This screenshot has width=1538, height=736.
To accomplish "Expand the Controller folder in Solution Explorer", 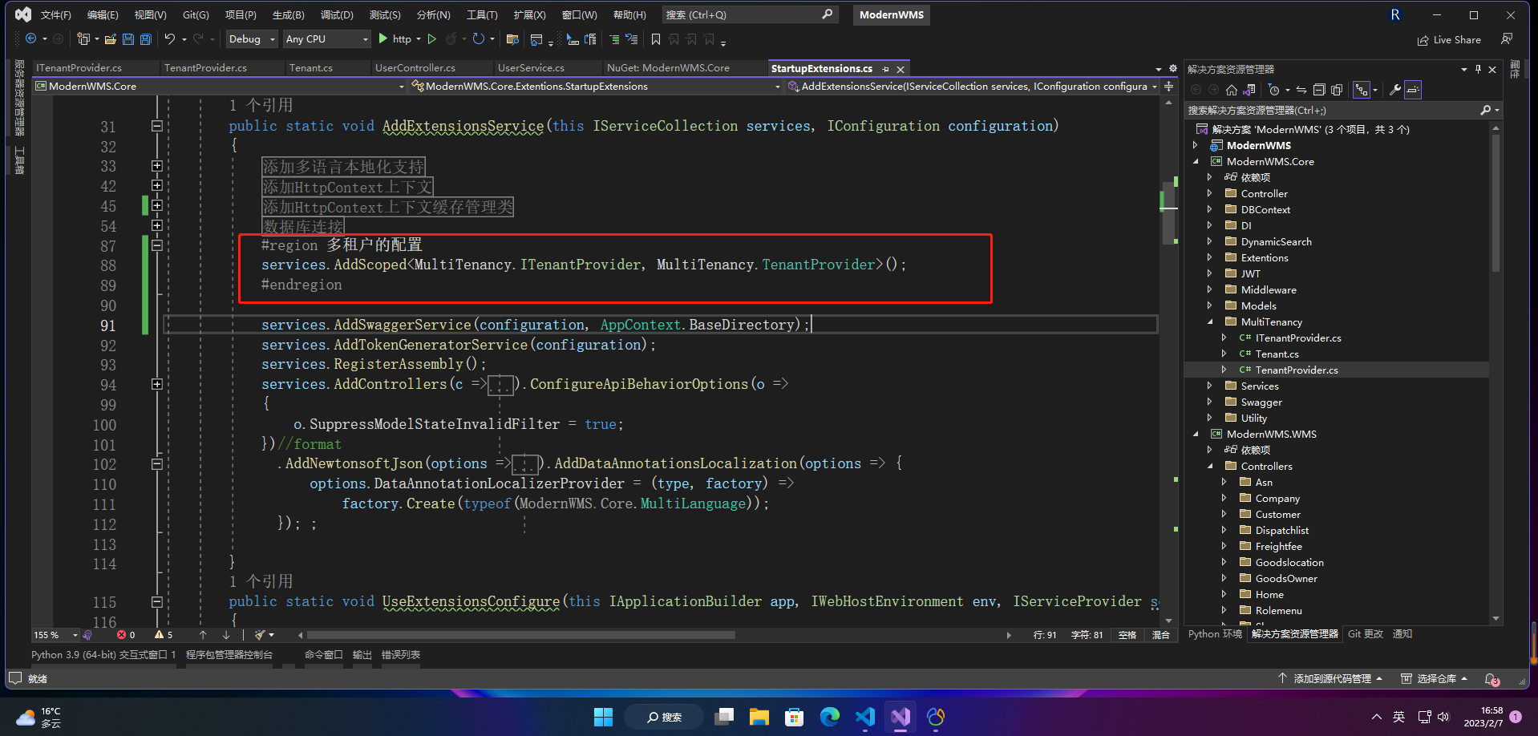I will [x=1210, y=193].
